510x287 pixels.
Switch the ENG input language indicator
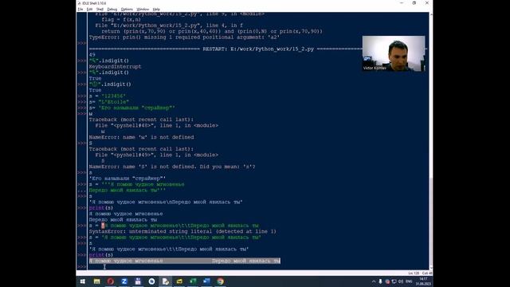409,281
